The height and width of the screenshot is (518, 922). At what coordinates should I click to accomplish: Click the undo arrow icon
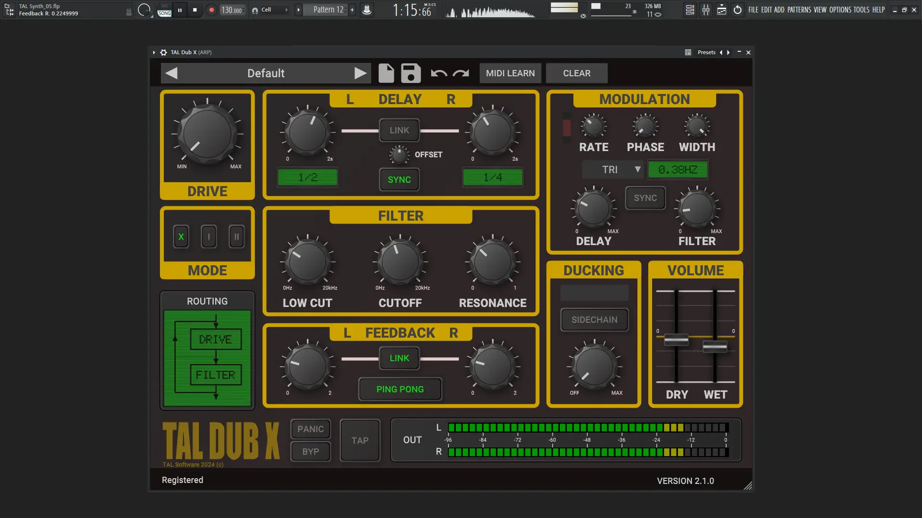click(439, 73)
